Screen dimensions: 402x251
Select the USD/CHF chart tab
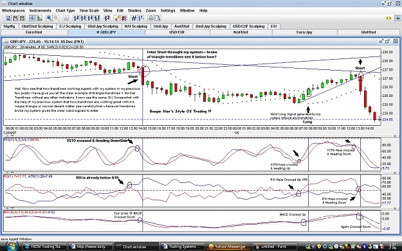[177, 32]
